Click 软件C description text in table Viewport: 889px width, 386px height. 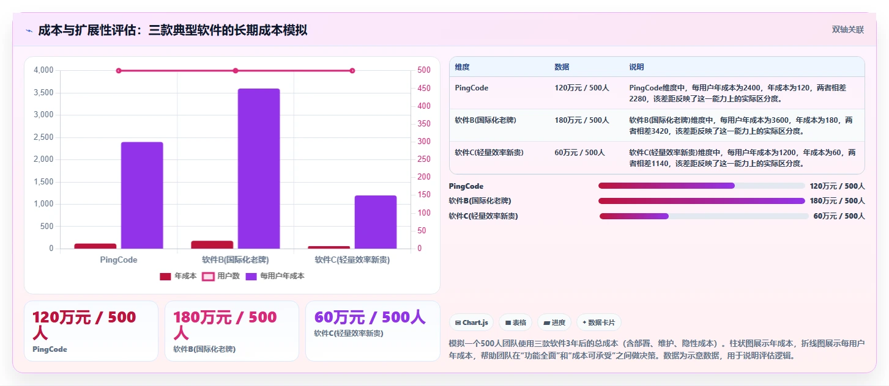(x=742, y=158)
